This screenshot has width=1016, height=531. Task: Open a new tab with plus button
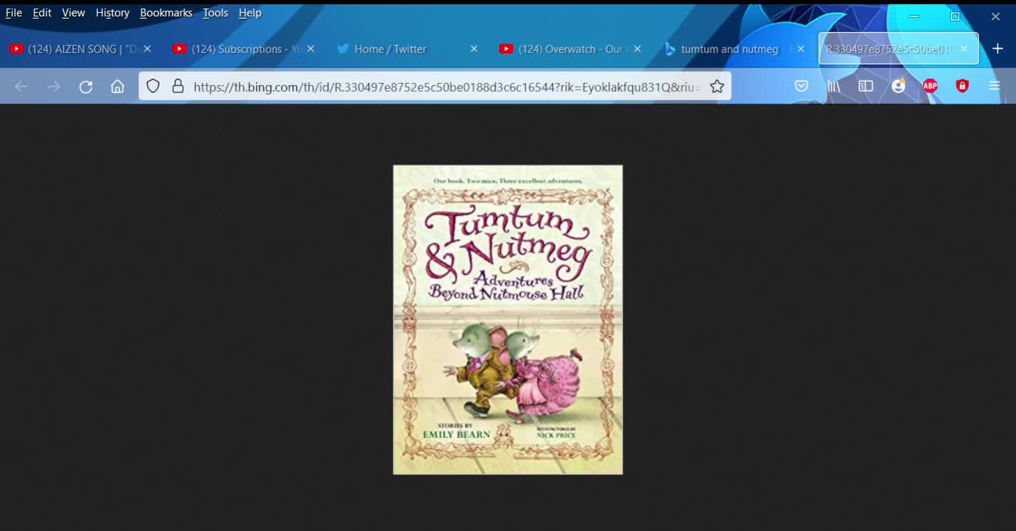(x=997, y=49)
